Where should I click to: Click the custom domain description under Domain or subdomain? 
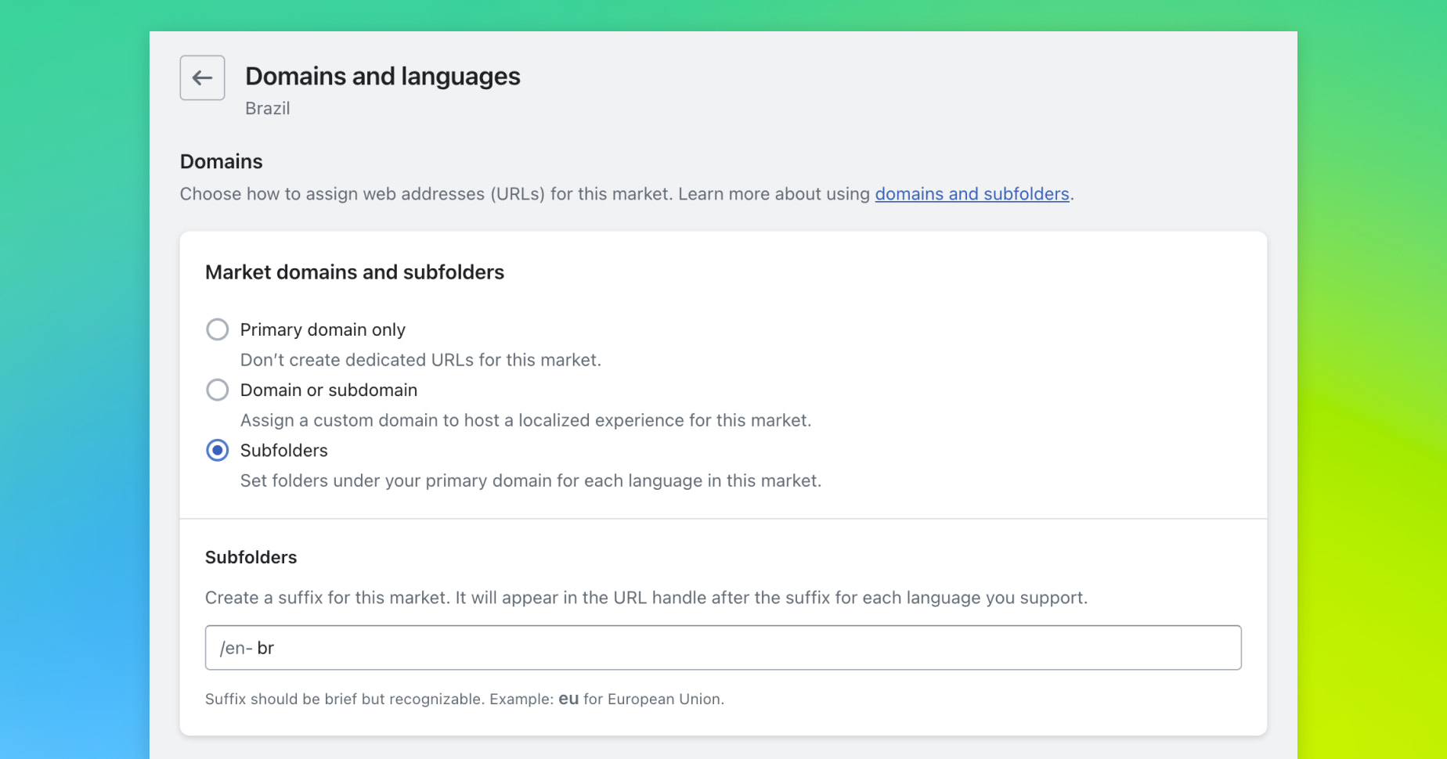pos(525,420)
